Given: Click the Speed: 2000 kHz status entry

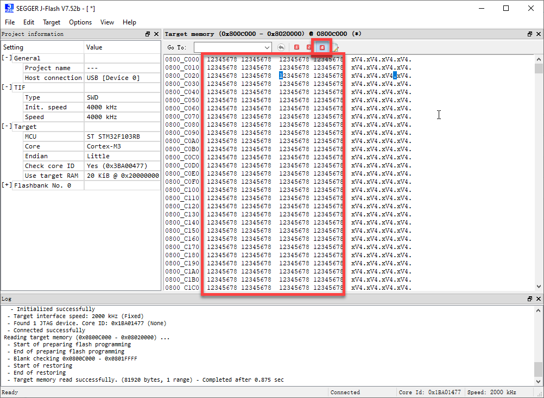Looking at the screenshot, I should [492, 392].
